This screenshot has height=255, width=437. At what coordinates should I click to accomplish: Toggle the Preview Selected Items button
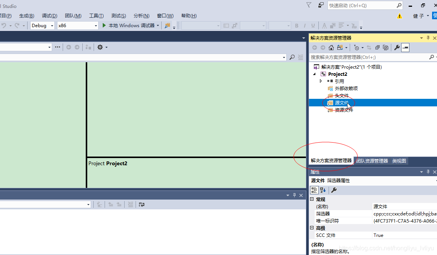(x=405, y=48)
